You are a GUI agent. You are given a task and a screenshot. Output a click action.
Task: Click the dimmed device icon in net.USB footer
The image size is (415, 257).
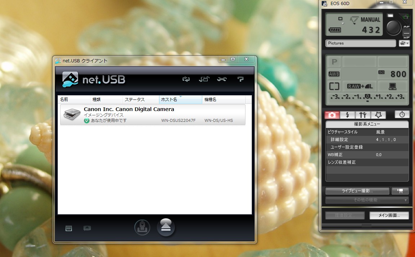[87, 228]
